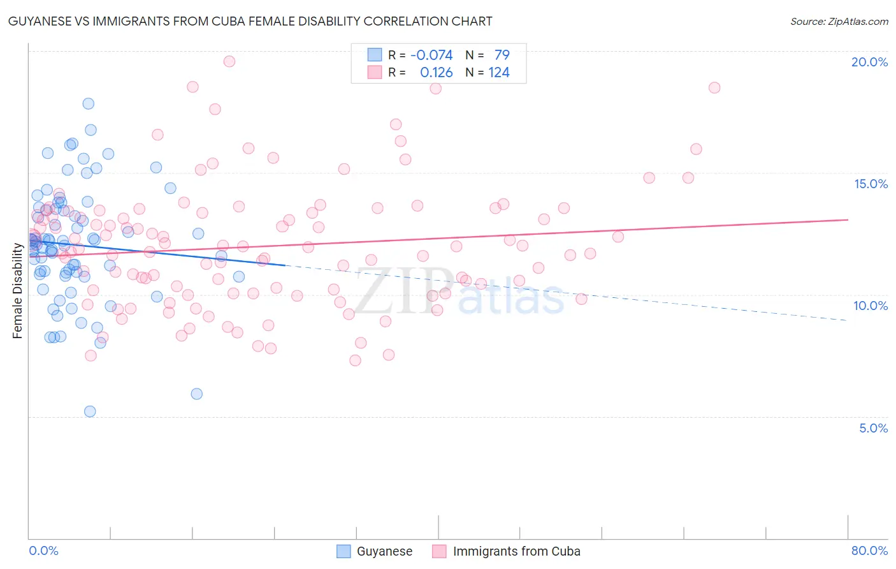Viewport: 896px width, 569px height.
Task: Click the pink swatch beside R = 0.126
Action: pos(374,73)
